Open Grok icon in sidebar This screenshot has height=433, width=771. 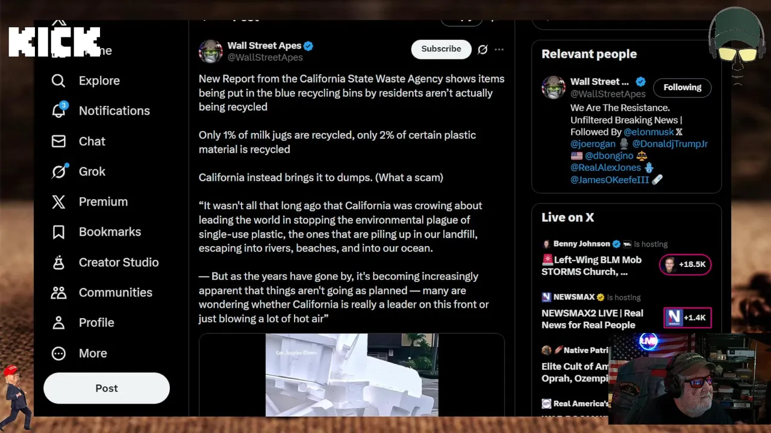click(58, 171)
